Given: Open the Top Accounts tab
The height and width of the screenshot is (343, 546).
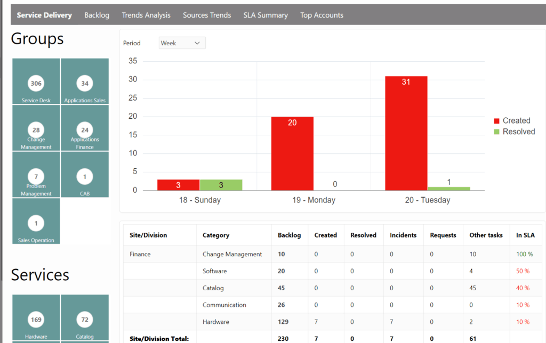Looking at the screenshot, I should point(322,15).
